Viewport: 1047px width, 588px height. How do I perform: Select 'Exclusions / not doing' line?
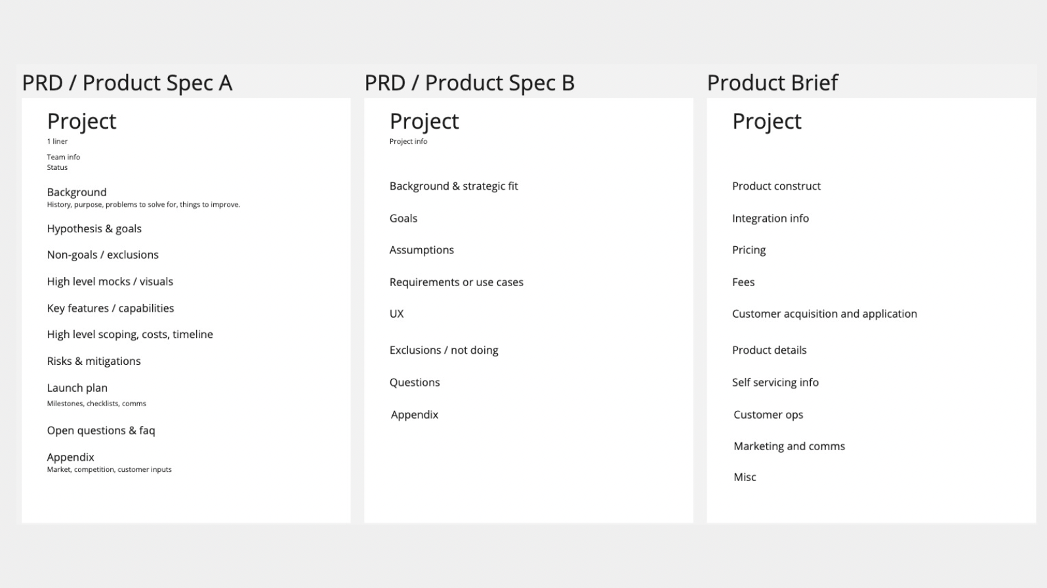[443, 350]
